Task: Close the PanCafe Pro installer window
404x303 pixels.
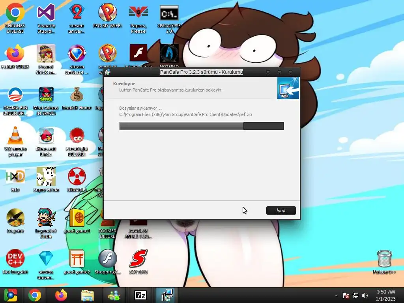Action: point(291,72)
